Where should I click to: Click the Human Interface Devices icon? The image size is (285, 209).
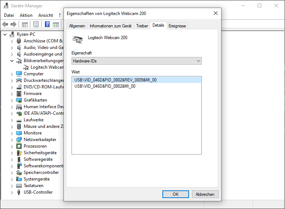tap(19, 107)
